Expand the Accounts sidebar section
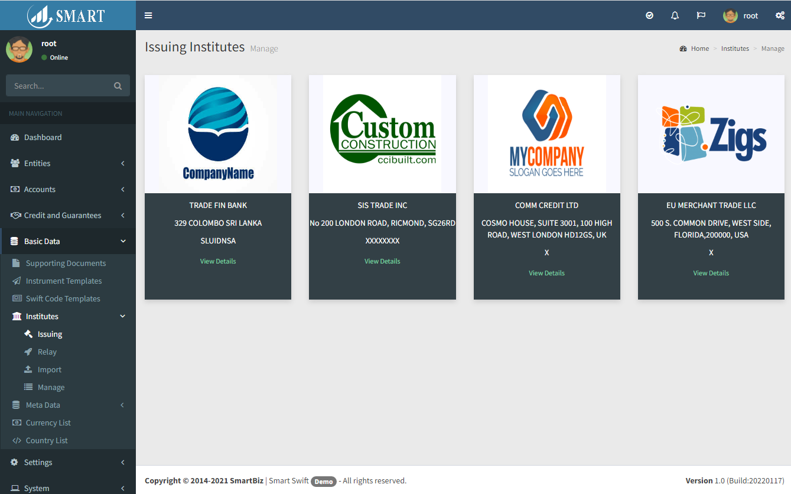 (x=40, y=189)
